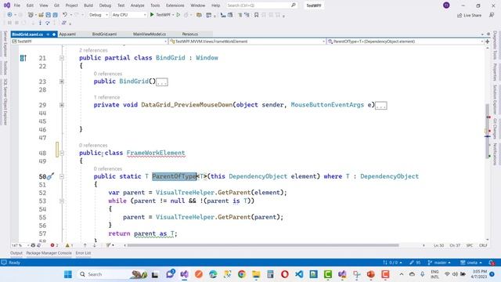This screenshot has height=282, width=501.
Task: Open the Build menu
Action: click(x=88, y=5)
